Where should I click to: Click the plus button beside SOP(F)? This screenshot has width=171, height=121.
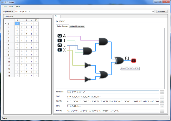point(162,102)
